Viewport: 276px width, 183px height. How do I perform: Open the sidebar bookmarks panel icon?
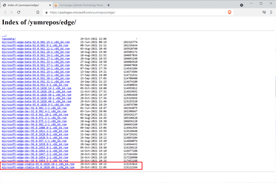point(264,12)
